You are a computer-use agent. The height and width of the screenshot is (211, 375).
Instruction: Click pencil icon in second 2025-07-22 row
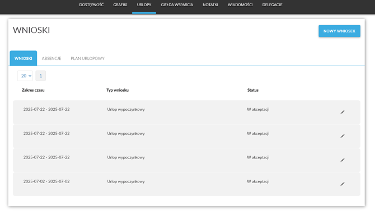point(343,136)
